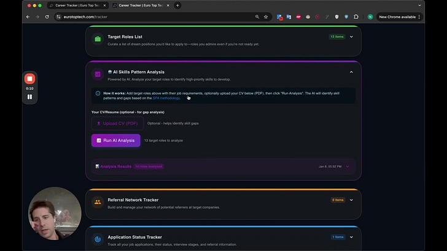Open the blue shield extension icon
Viewport: 447px width, 251px height.
pyautogui.click(x=346, y=17)
